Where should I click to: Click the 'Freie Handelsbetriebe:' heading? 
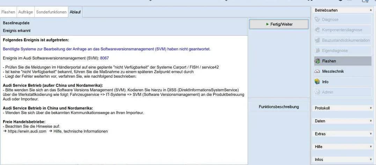click(24, 122)
